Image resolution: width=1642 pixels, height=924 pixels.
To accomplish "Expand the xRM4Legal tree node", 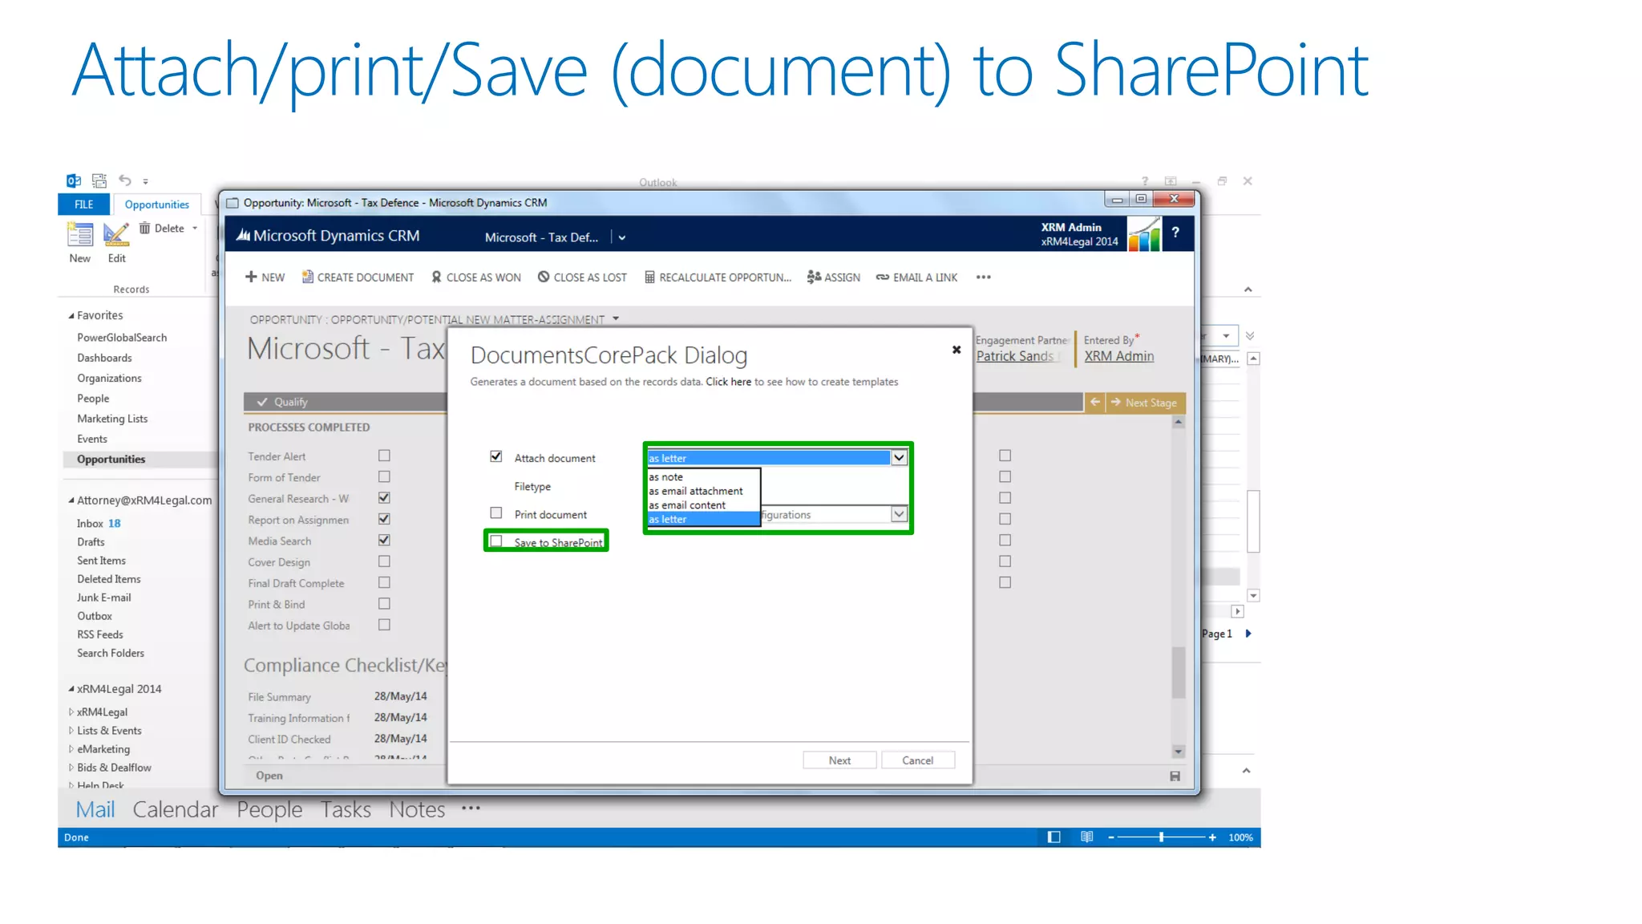I will [x=71, y=712].
